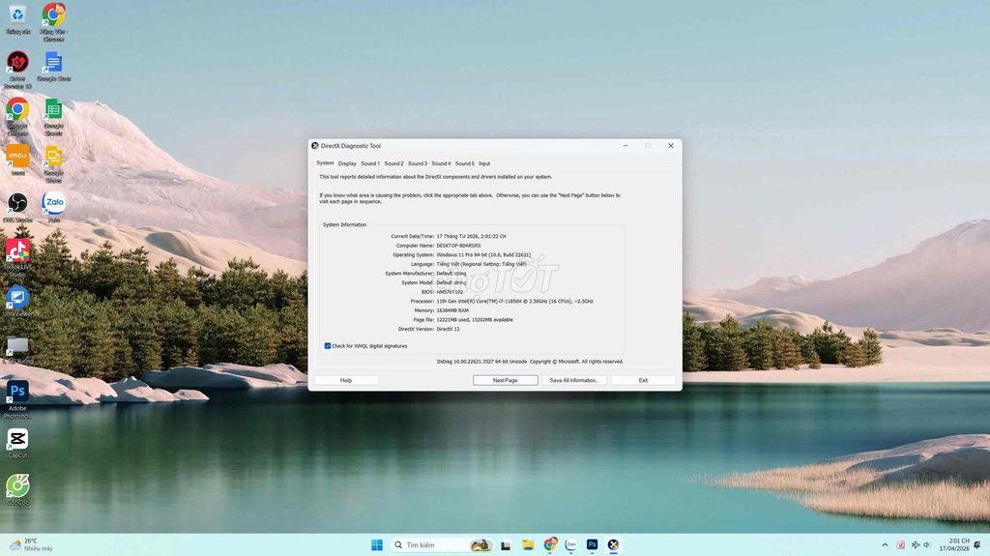This screenshot has width=990, height=556.
Task: Open File Explorer from the taskbar
Action: (528, 544)
